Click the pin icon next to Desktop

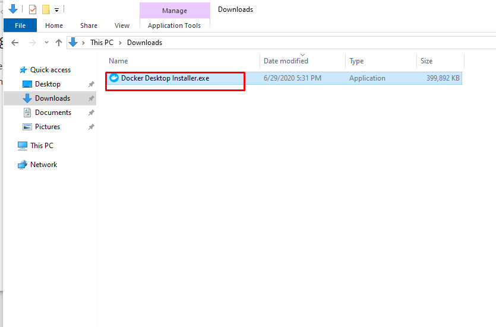(x=91, y=84)
